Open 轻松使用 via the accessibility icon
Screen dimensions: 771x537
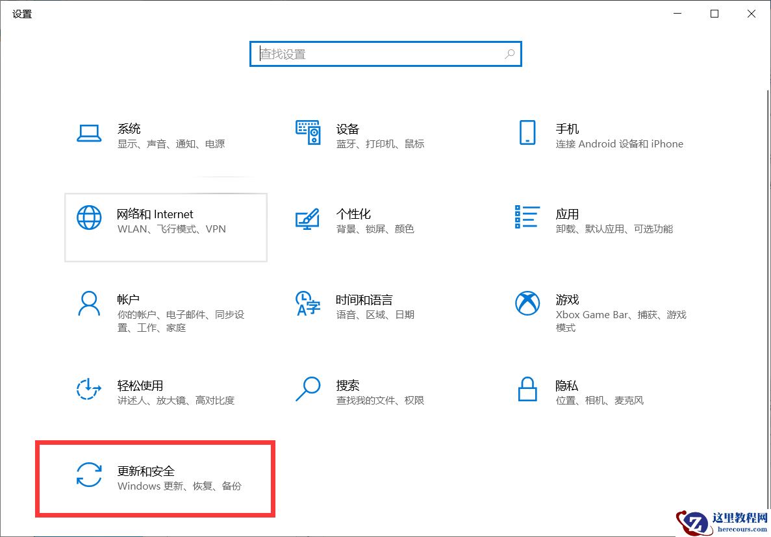89,389
